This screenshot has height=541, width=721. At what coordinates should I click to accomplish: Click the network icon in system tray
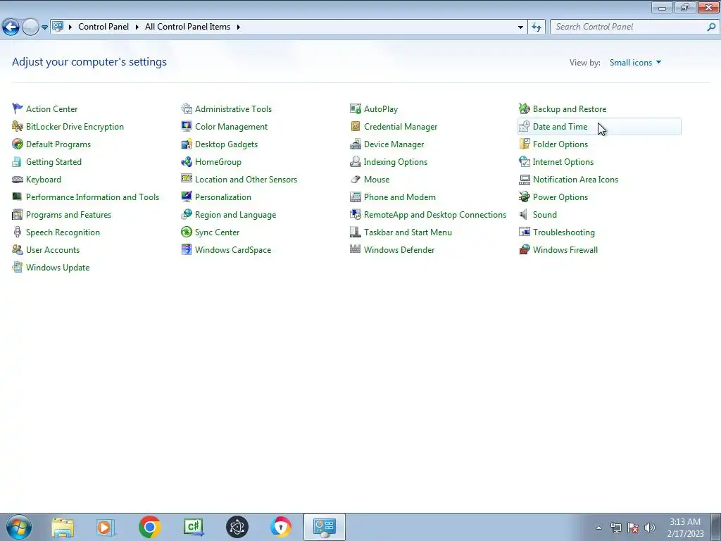coord(615,528)
